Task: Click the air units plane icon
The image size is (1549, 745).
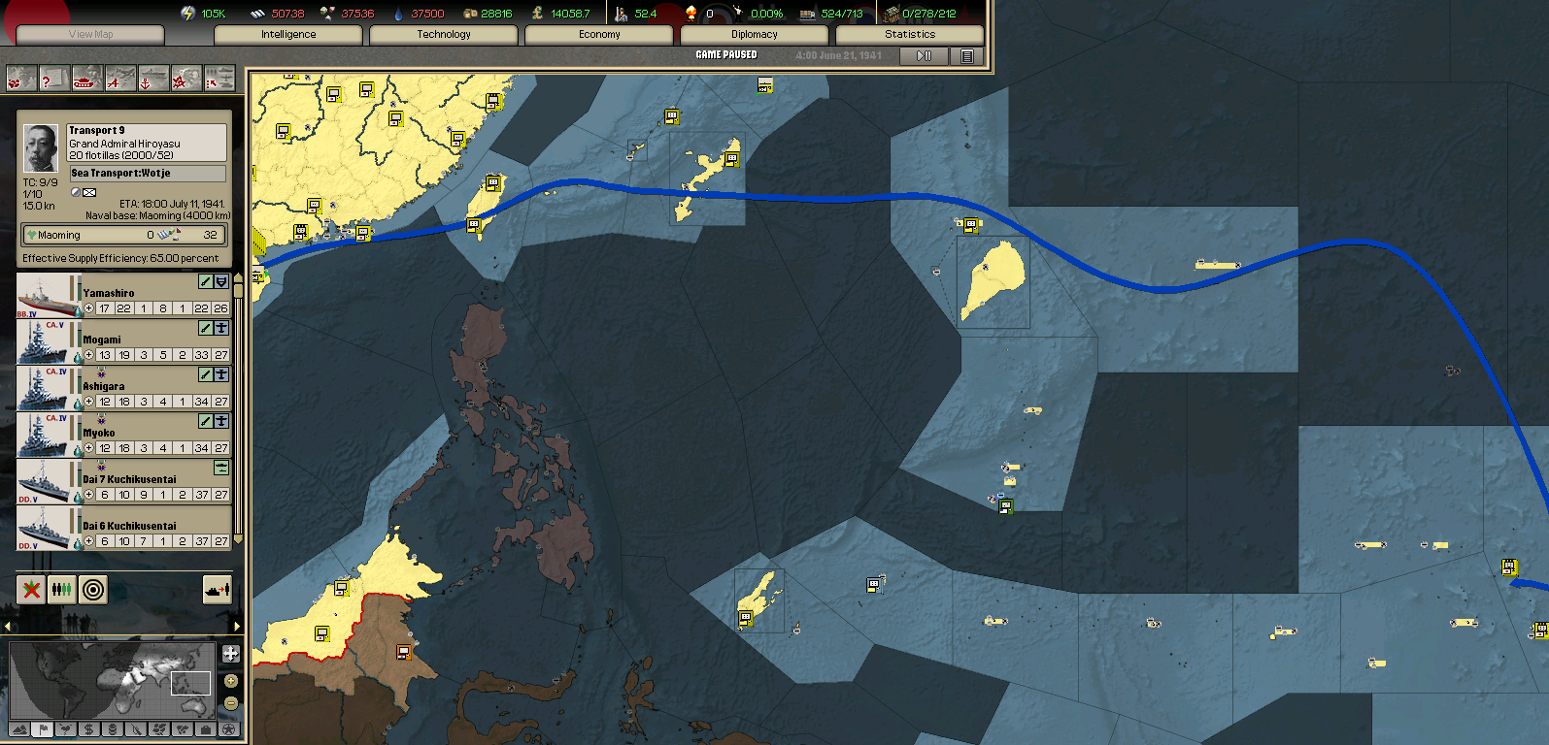Action: click(x=120, y=80)
